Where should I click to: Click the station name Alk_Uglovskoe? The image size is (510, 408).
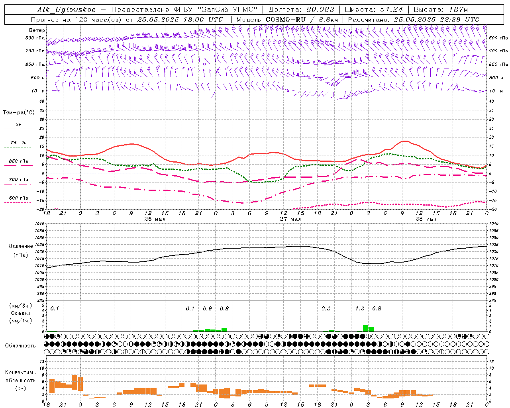point(67,10)
